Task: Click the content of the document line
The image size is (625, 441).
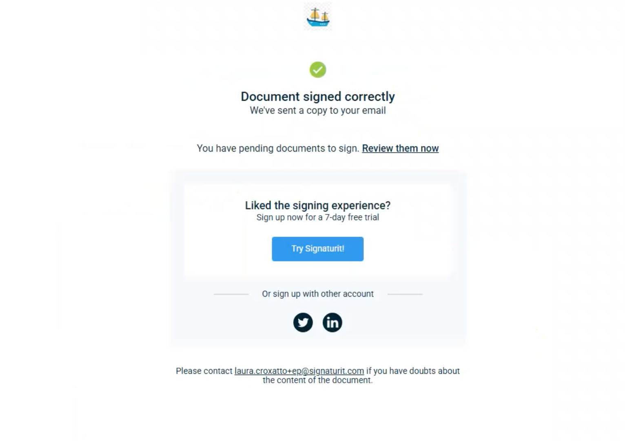Action: [x=318, y=380]
